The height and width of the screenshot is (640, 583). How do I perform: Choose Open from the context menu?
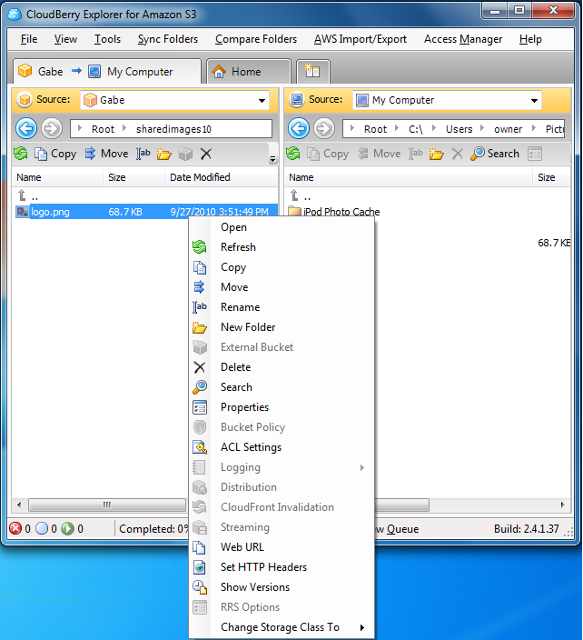pyautogui.click(x=282, y=227)
